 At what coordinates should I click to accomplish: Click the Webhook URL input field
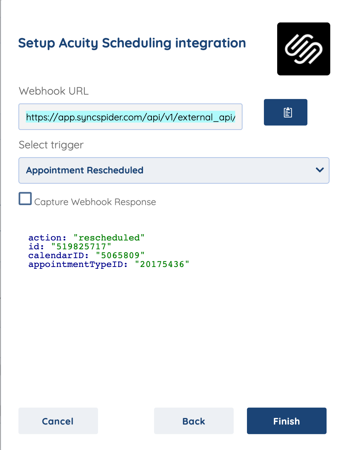click(x=130, y=117)
